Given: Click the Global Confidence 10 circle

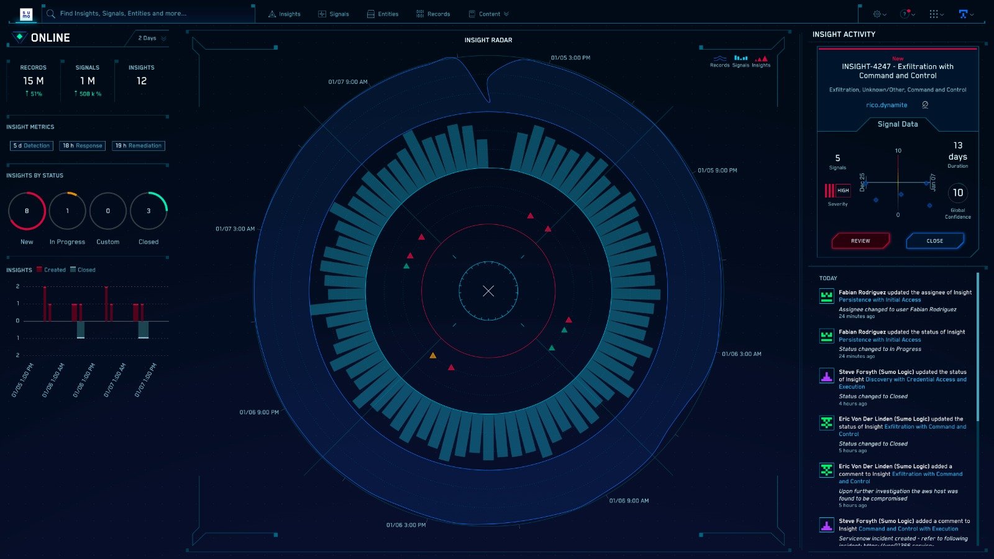Looking at the screenshot, I should point(958,193).
